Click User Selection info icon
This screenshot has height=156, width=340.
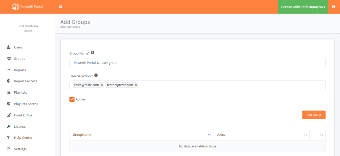(96, 75)
